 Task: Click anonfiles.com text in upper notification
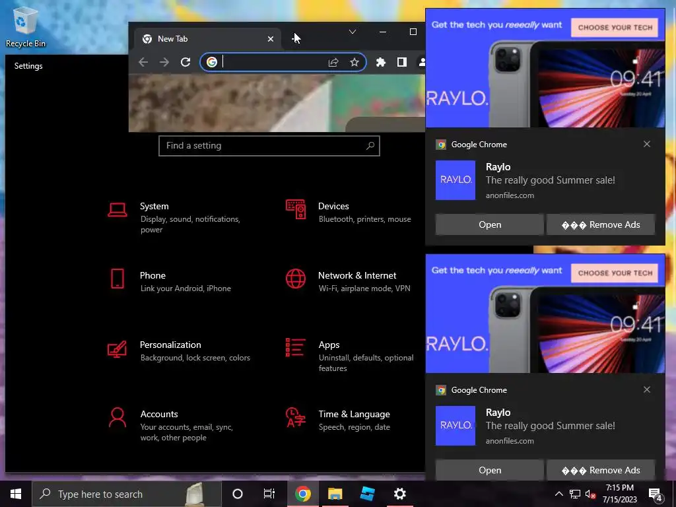(x=510, y=195)
